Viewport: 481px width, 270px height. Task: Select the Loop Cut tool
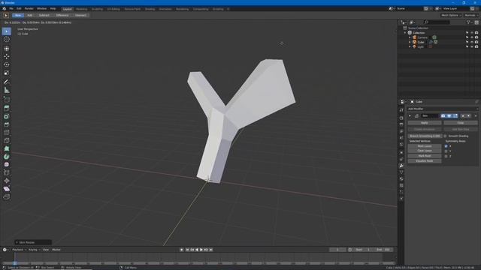click(7, 133)
